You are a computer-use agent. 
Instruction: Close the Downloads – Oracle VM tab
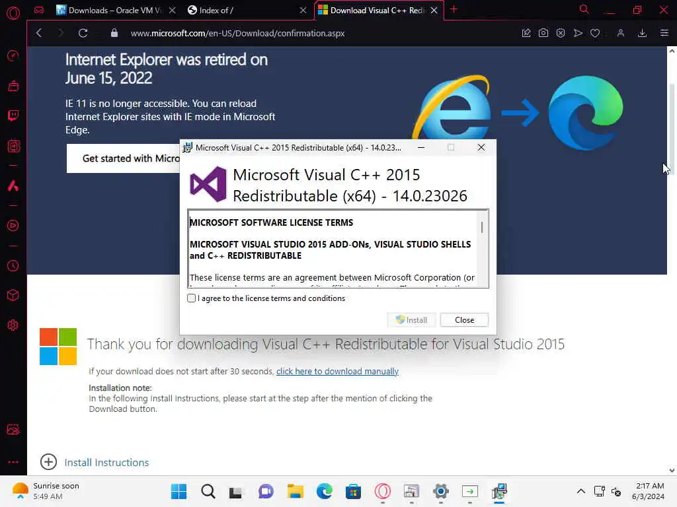pos(173,10)
